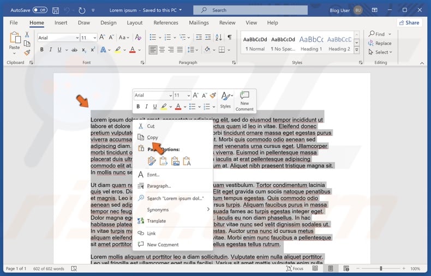Screen dimensions: 431x276
Task: Click Replace in Editing group
Action: (x=380, y=43)
